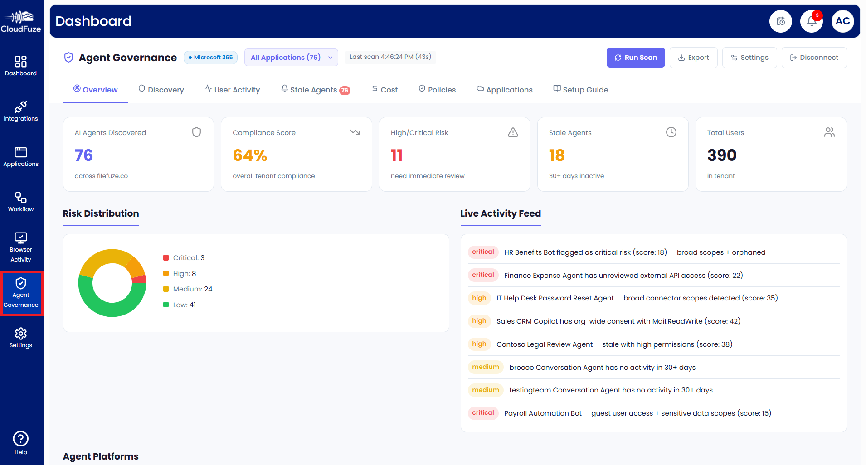The height and width of the screenshot is (465, 866).
Task: Click the yellow Medium legend swatch
Action: pyautogui.click(x=166, y=289)
